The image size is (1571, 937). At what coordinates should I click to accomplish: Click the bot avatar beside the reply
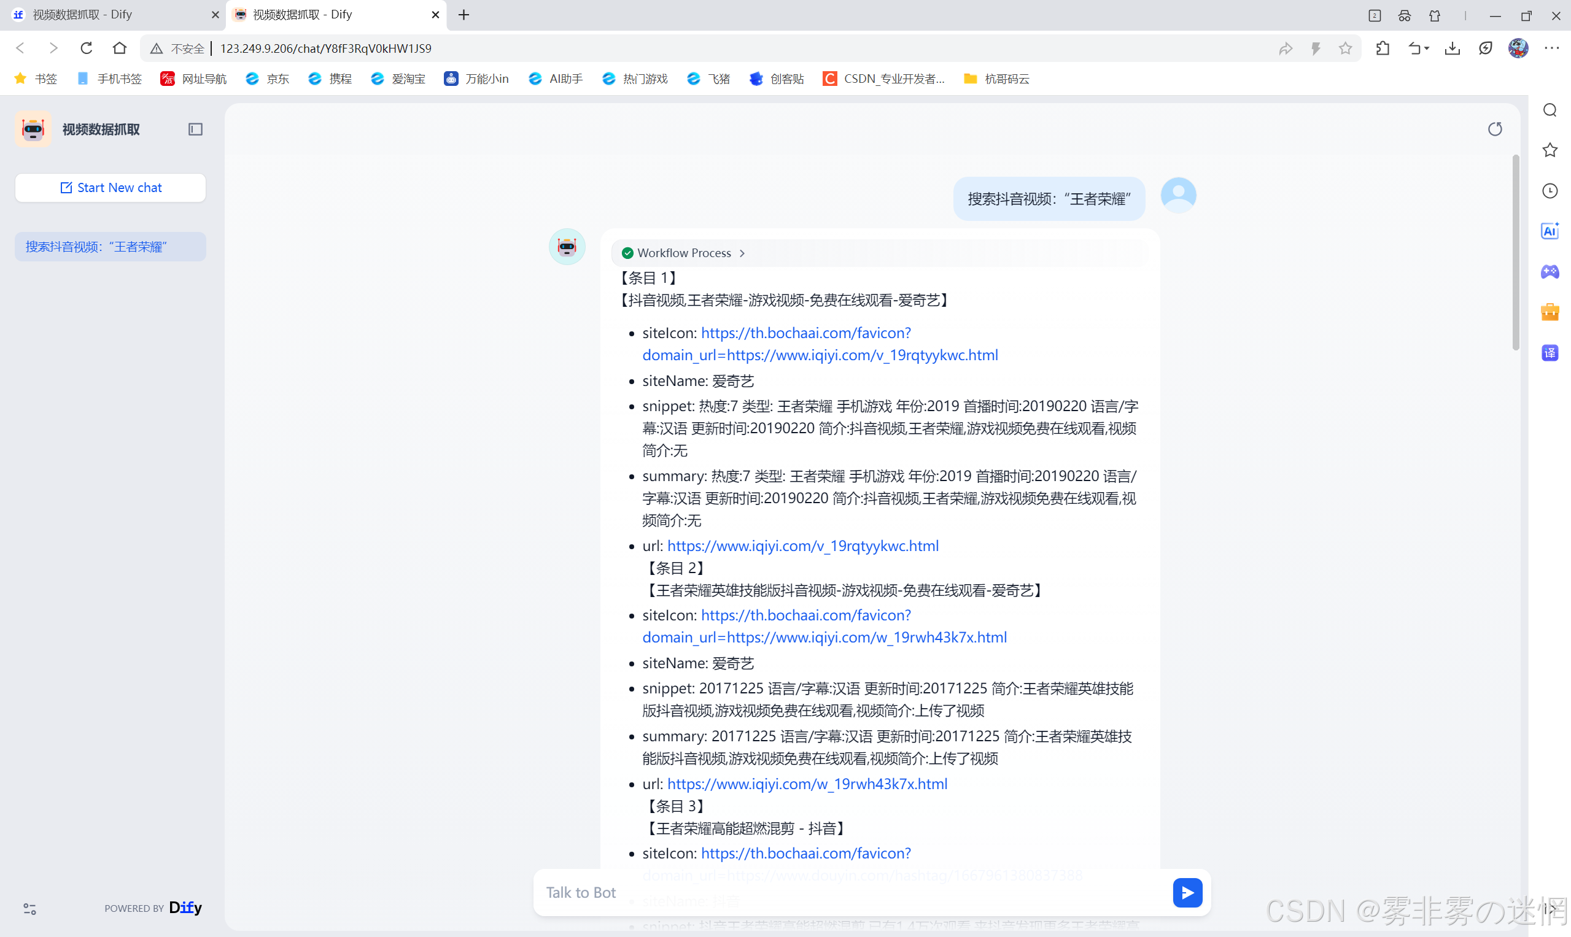coord(567,246)
